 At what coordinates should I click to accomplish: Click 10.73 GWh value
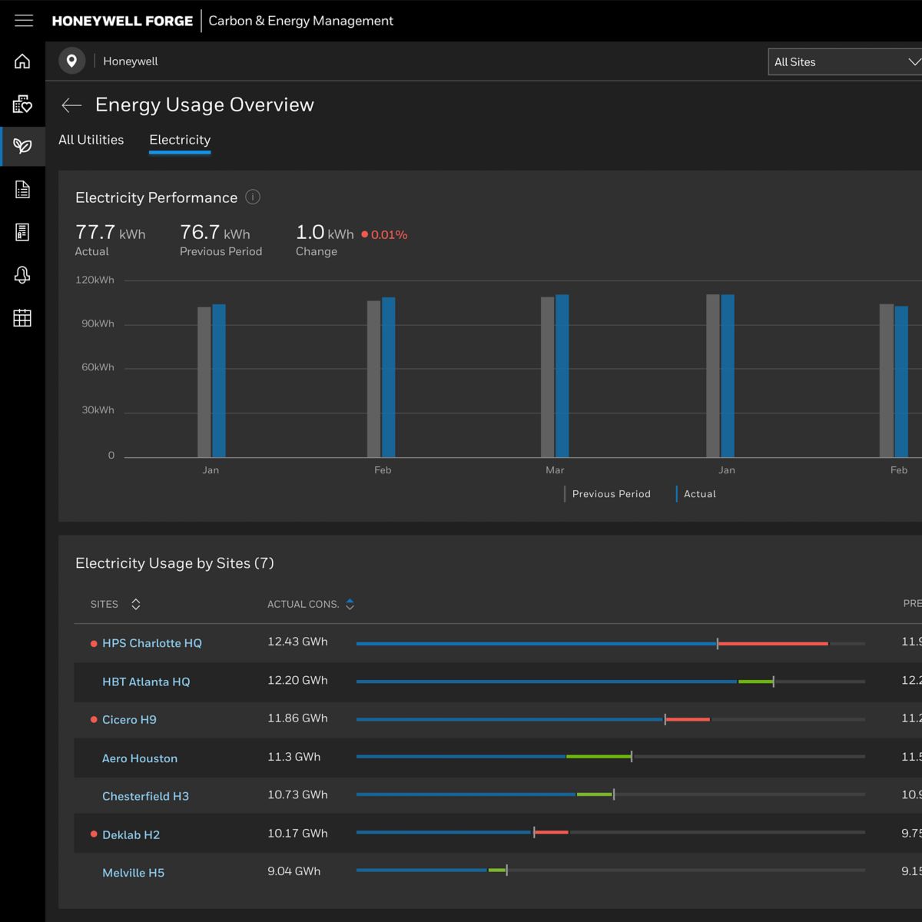click(297, 794)
